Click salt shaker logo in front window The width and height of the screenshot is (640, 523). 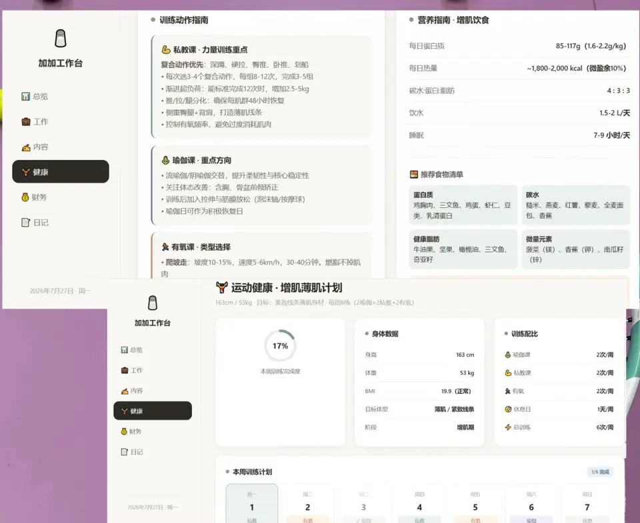152,302
